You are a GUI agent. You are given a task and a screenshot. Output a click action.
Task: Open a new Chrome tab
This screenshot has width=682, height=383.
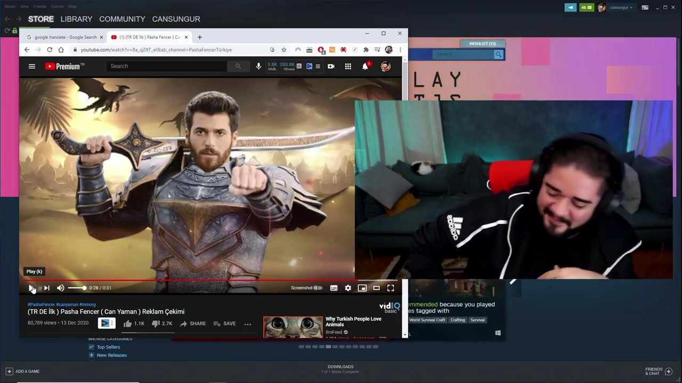(200, 37)
